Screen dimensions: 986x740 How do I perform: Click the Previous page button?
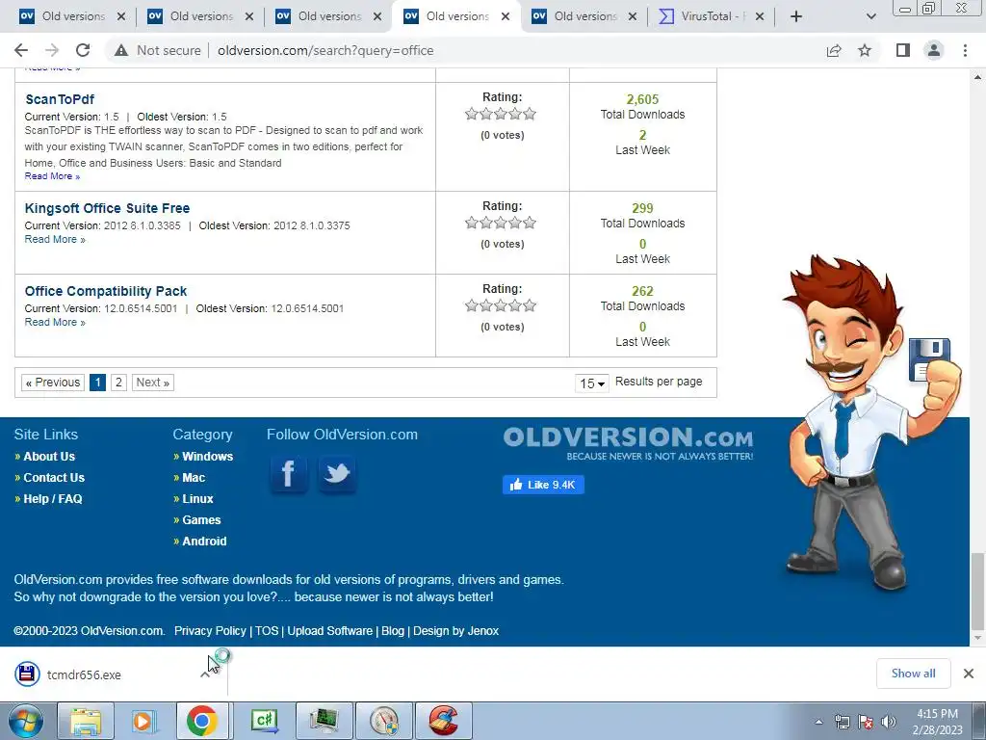53,383
